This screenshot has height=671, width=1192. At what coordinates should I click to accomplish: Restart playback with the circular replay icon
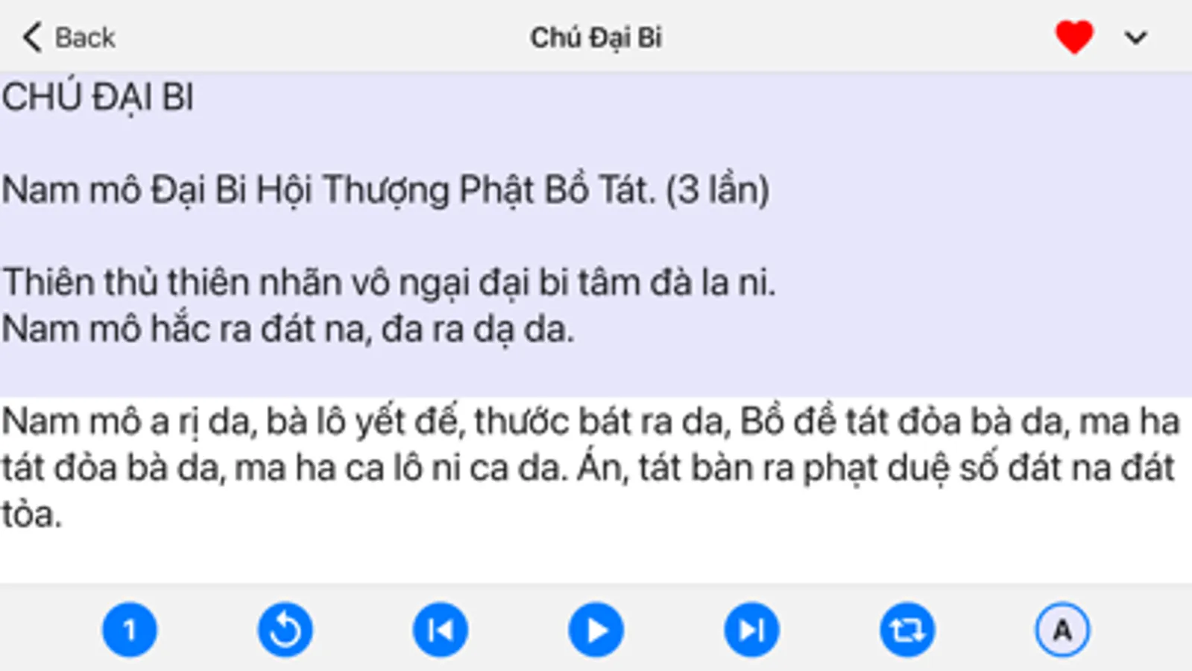click(x=286, y=630)
